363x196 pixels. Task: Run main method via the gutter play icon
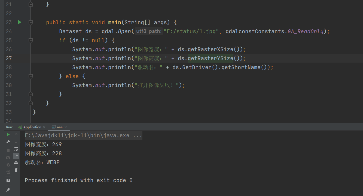19,22
